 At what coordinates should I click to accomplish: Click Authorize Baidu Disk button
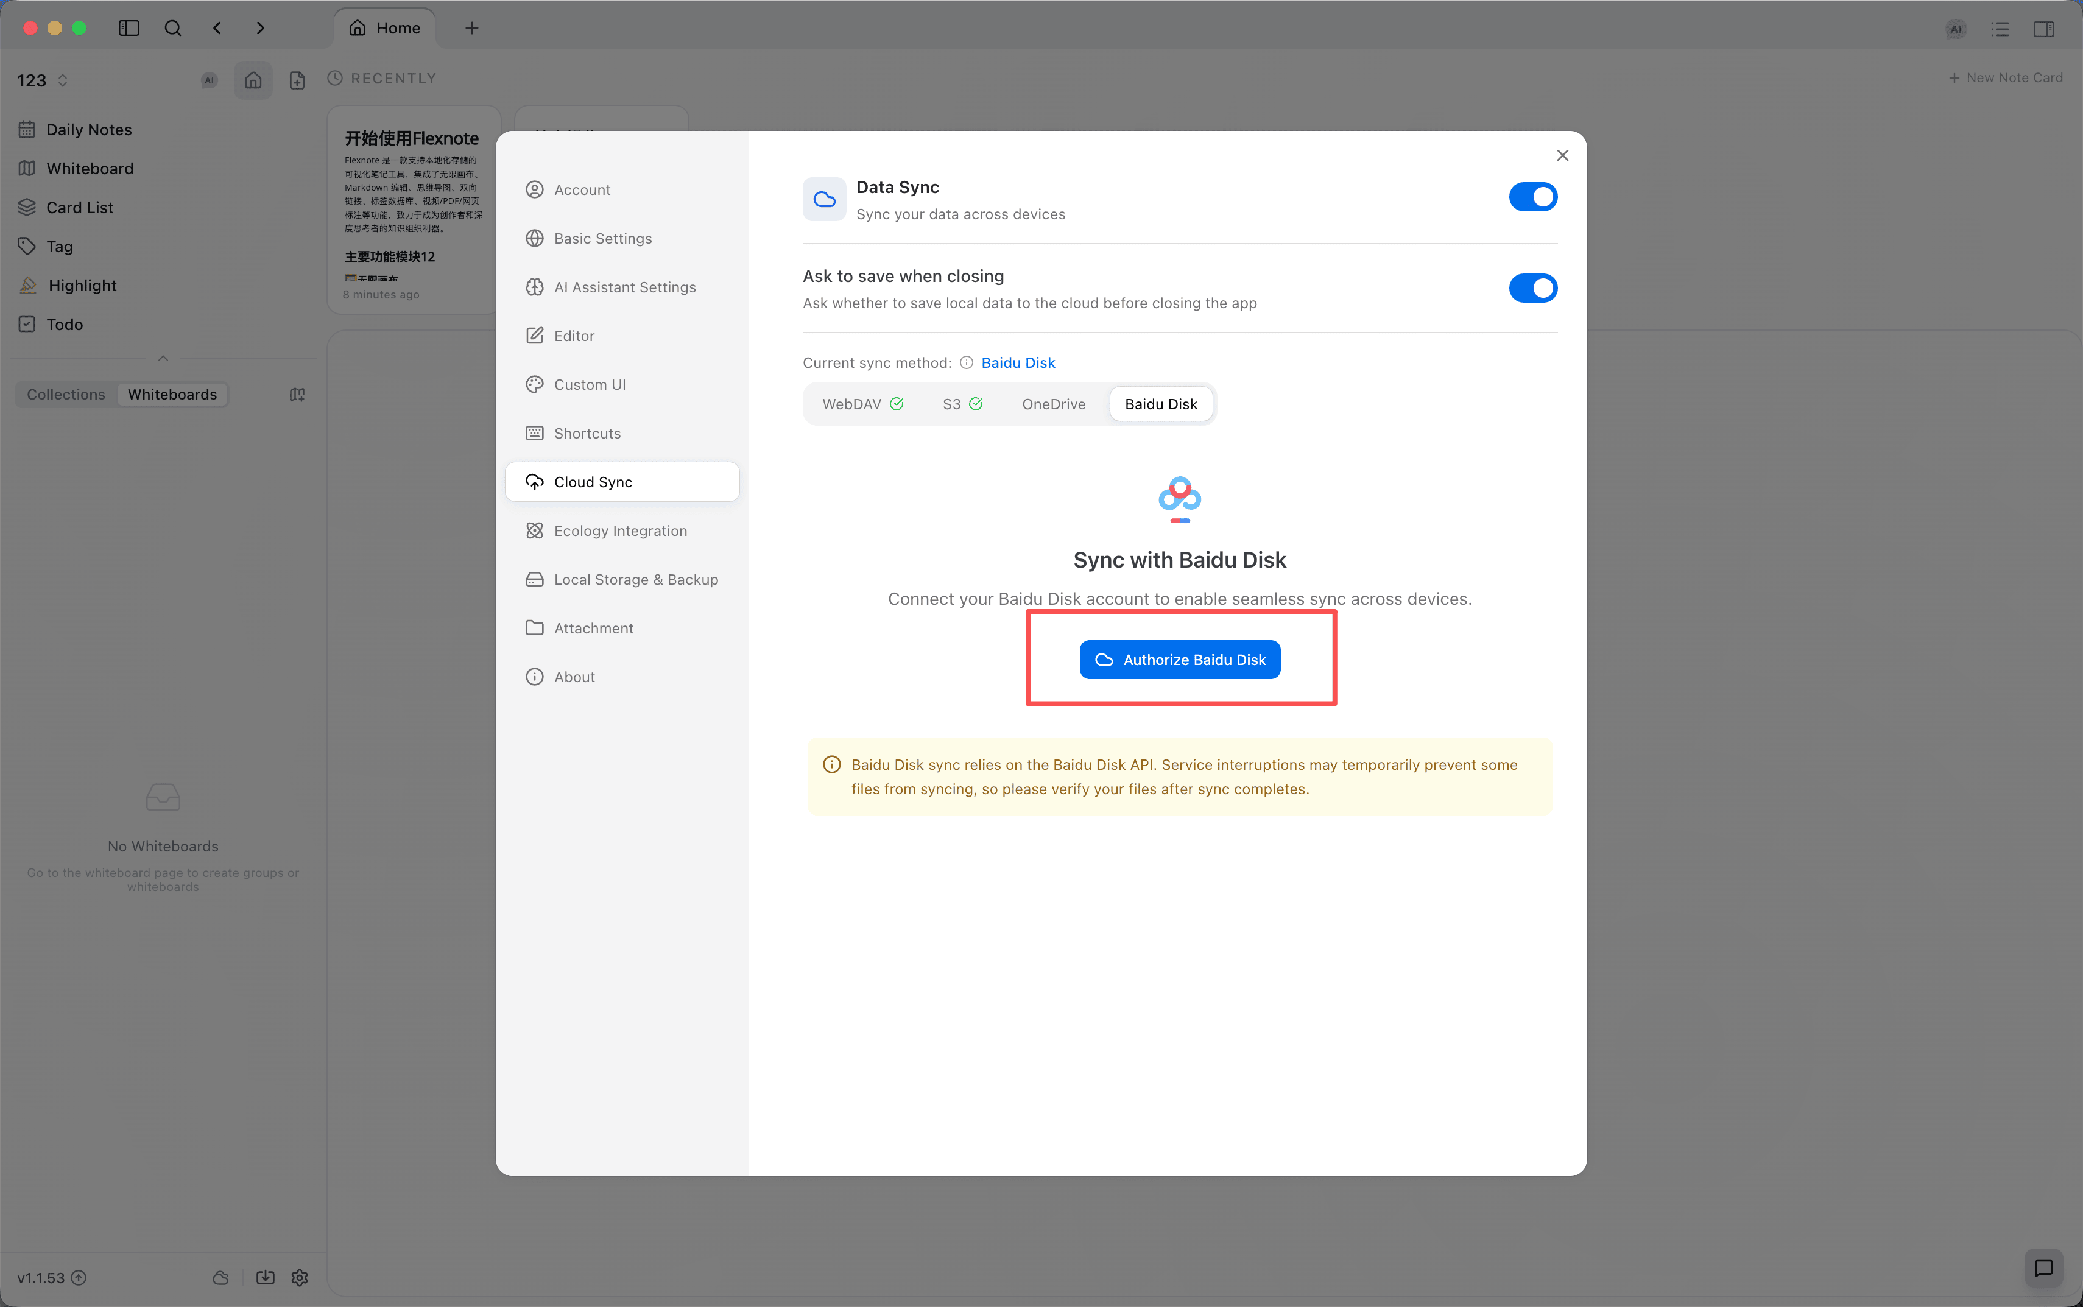coord(1180,660)
